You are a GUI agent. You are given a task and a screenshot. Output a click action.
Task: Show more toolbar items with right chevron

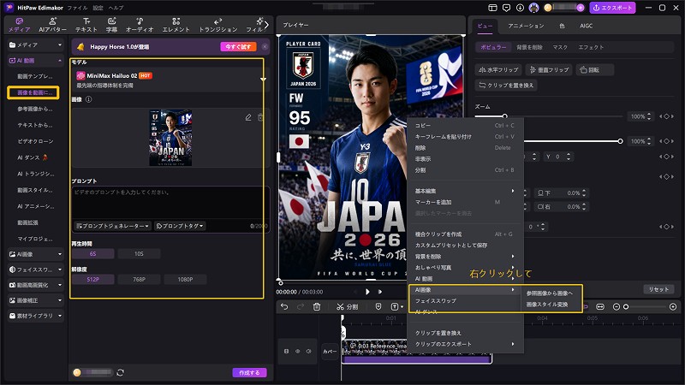click(267, 25)
